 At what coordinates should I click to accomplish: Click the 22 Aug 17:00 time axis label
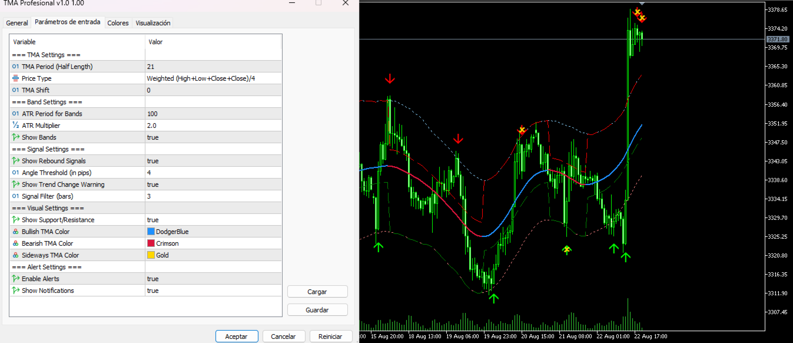[651, 337]
